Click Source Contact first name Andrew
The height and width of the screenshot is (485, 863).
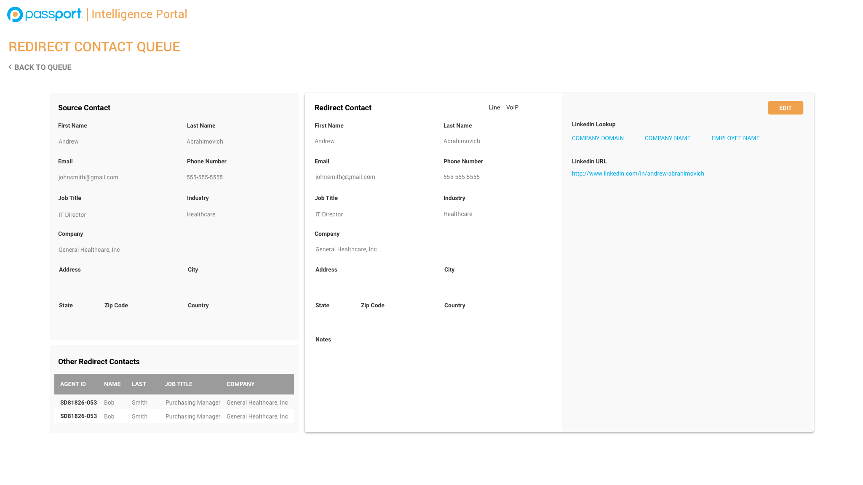coord(68,141)
